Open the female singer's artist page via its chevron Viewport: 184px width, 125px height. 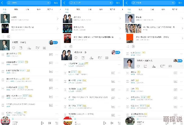pos(58,19)
